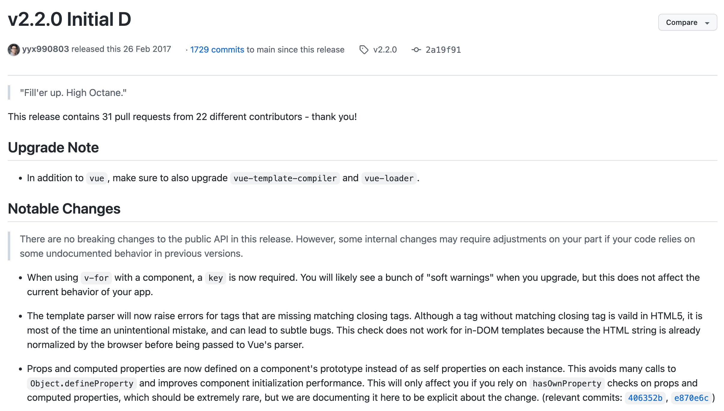
Task: Open commit hash 2a19f91
Action: [443, 50]
